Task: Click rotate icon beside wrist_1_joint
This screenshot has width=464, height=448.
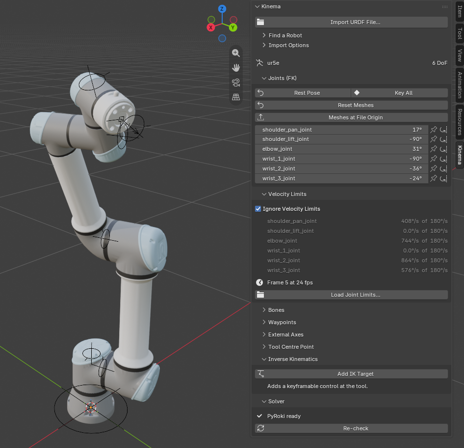Action: point(443,159)
